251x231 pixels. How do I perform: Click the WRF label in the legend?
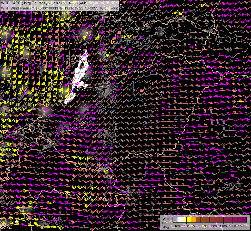[x=166, y=219]
